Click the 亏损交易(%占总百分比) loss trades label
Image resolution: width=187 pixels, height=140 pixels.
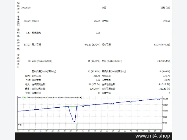[x=114, y=71]
